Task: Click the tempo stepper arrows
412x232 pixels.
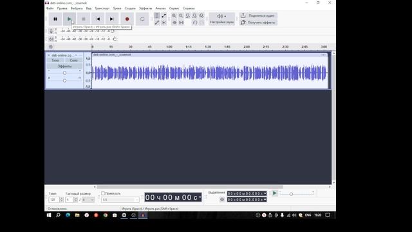Action: (x=62, y=200)
